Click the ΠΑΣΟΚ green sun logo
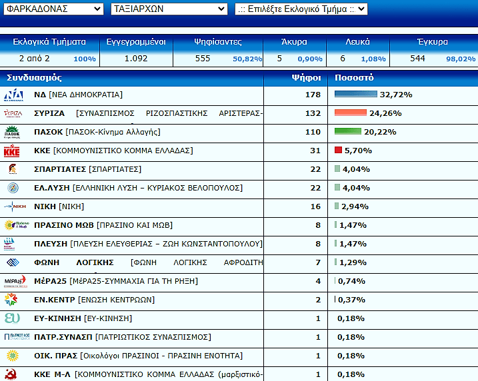This screenshot has height=381, width=478. [x=13, y=132]
